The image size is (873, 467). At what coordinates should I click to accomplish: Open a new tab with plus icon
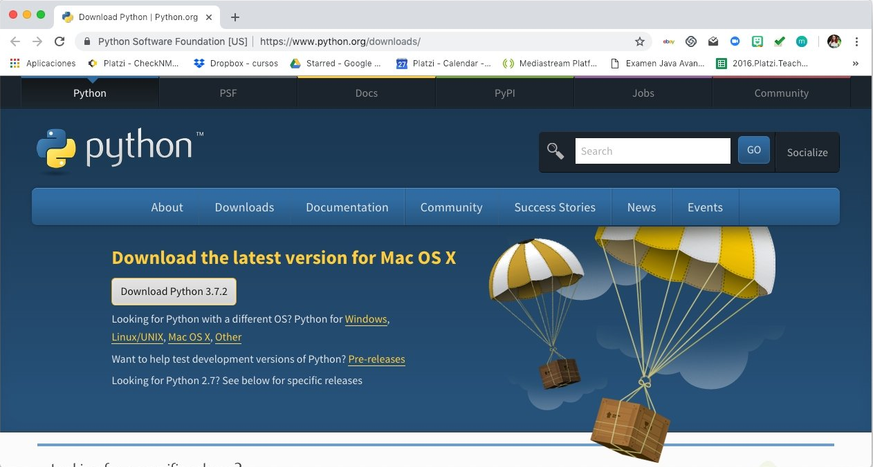[x=235, y=17]
